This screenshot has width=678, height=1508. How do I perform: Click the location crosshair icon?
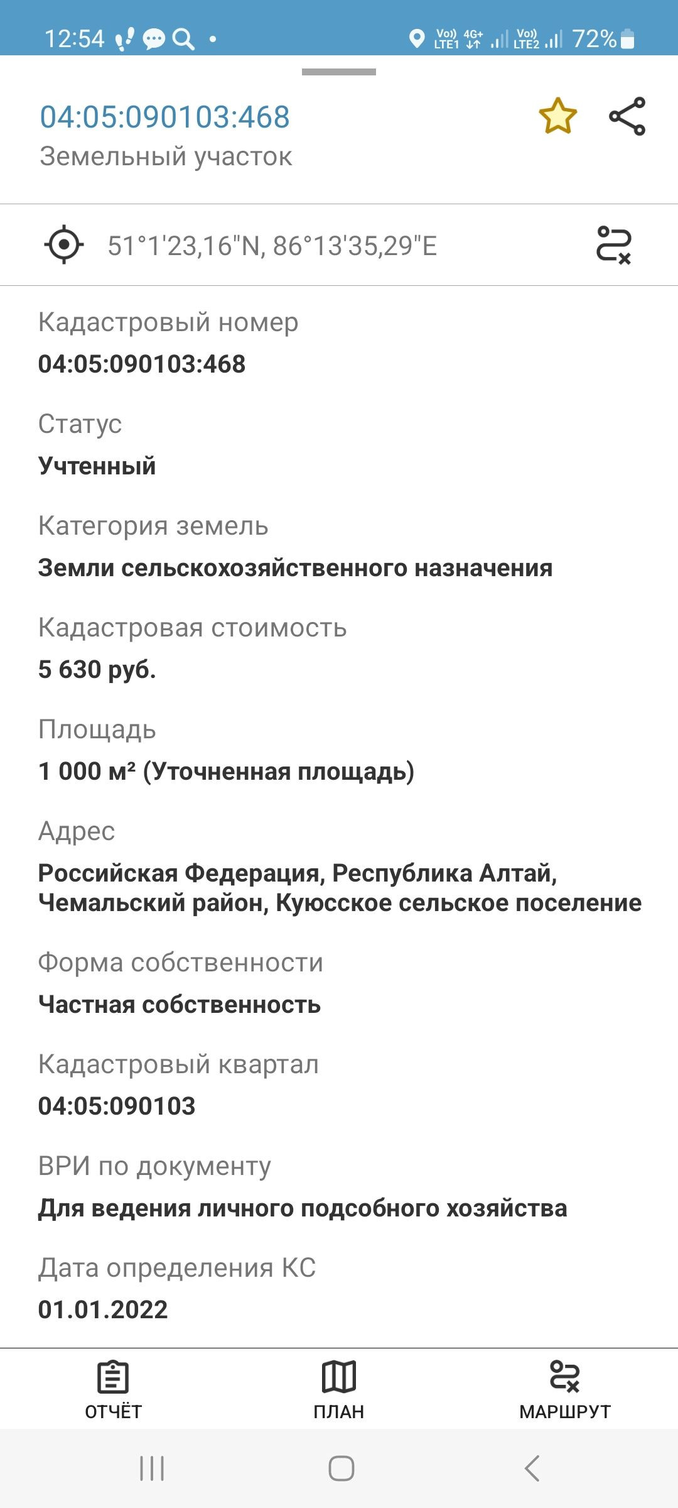[64, 244]
